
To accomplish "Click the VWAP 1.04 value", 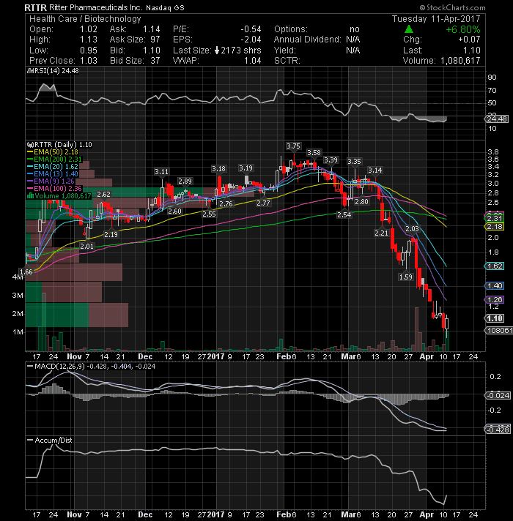I will 253,61.
